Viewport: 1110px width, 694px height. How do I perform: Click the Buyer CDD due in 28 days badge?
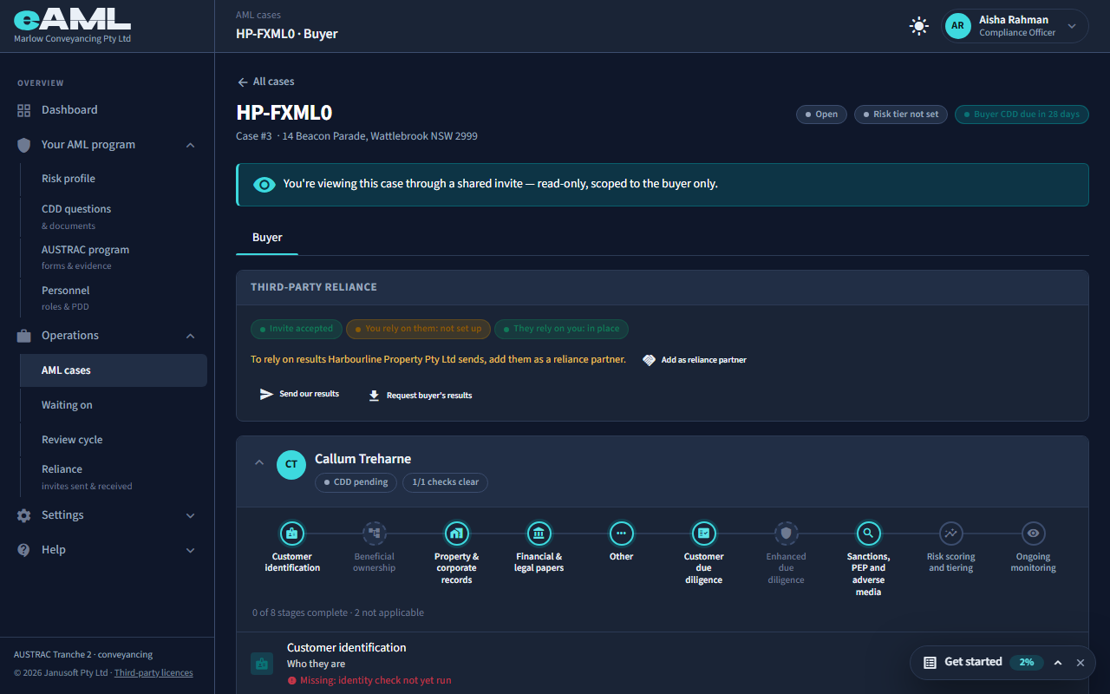tap(1022, 115)
